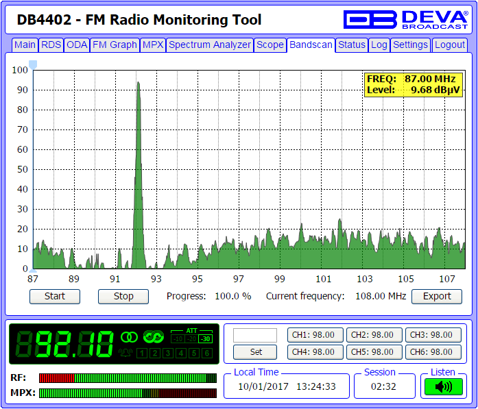Image resolution: width=478 pixels, height=409 pixels.
Task: Select the -10 attenuator setting
Action: [178, 339]
